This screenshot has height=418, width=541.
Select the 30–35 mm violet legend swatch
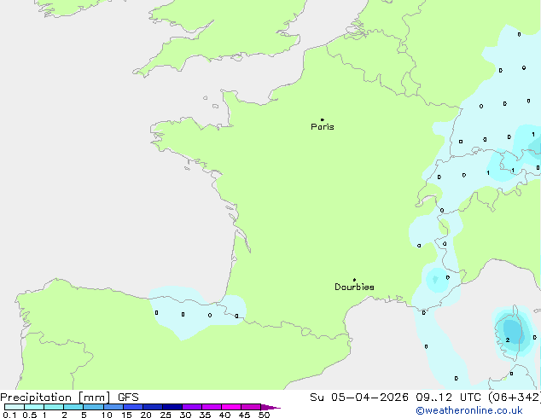192,407
